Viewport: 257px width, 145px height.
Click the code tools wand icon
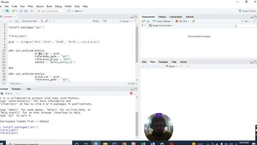tap(47, 21)
